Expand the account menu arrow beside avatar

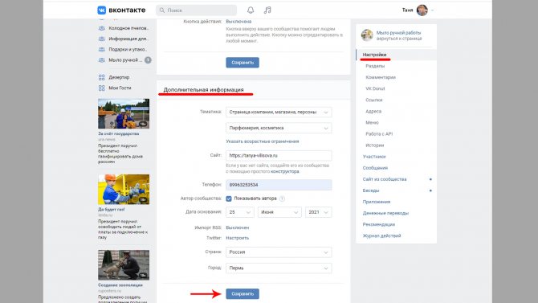tap(432, 10)
